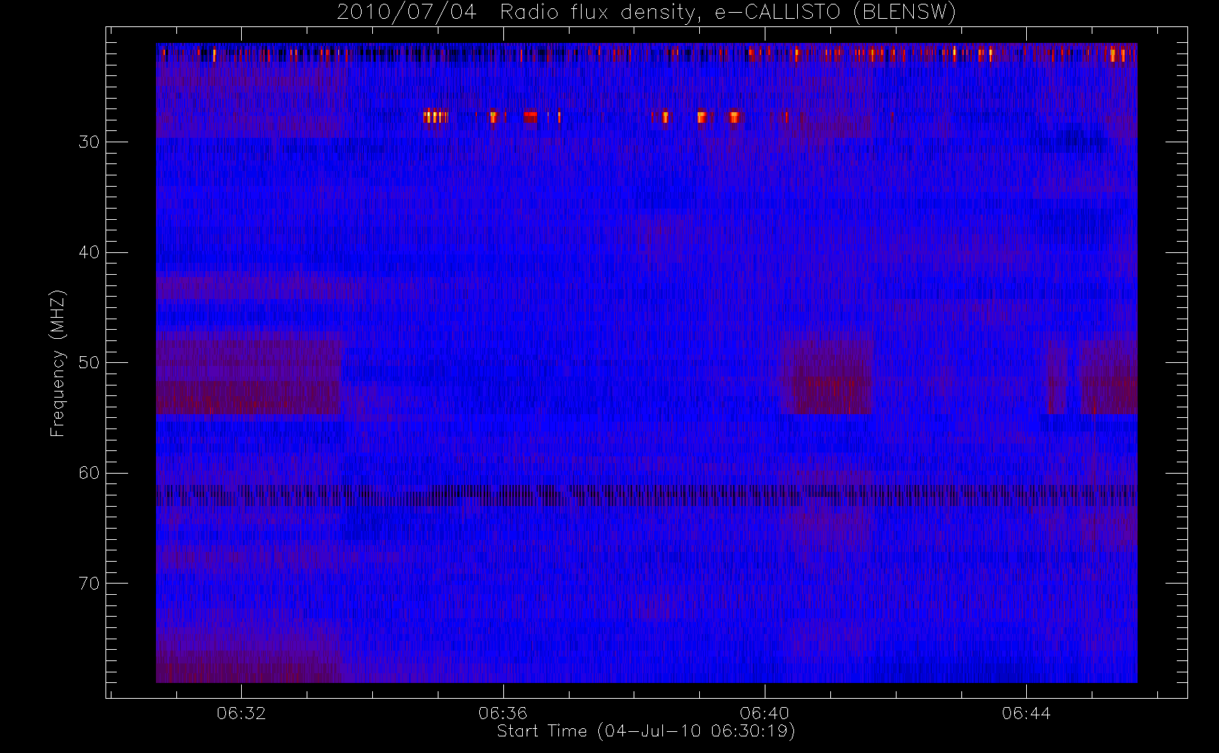Viewport: 1219px width, 753px height.
Task: Click the 70 frequency tick label
Action: pos(89,584)
